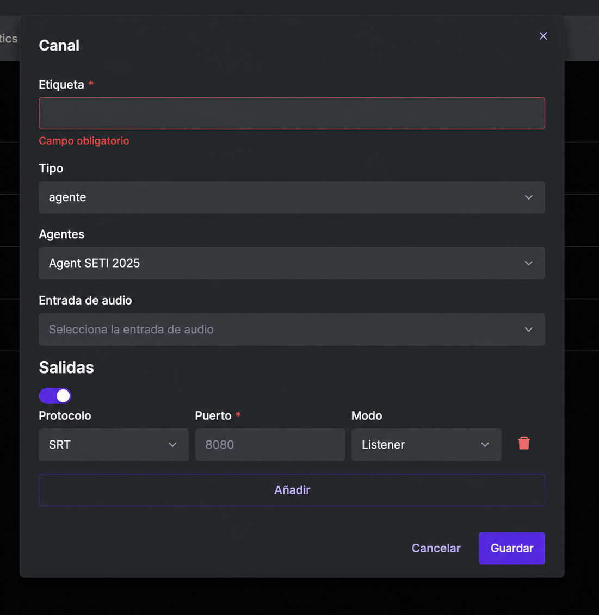The width and height of the screenshot is (599, 615).
Task: Toggle the Salidas switch off
Action: pyautogui.click(x=55, y=396)
